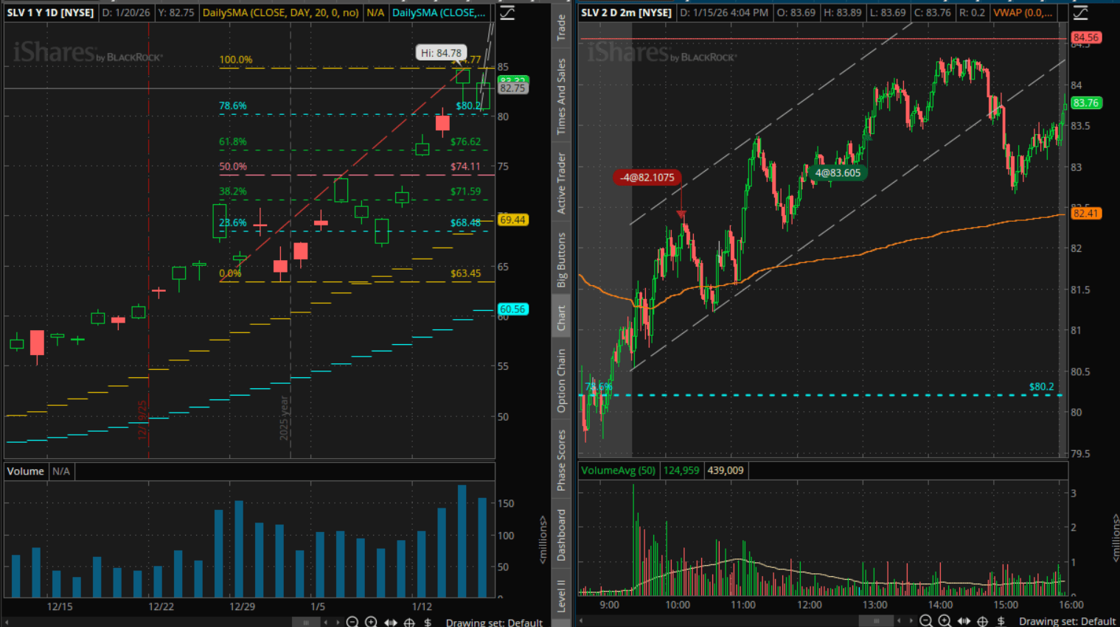Viewport: 1120px width, 627px height.
Task: Click the 61.8% Fibonacci level label
Action: tap(233, 141)
